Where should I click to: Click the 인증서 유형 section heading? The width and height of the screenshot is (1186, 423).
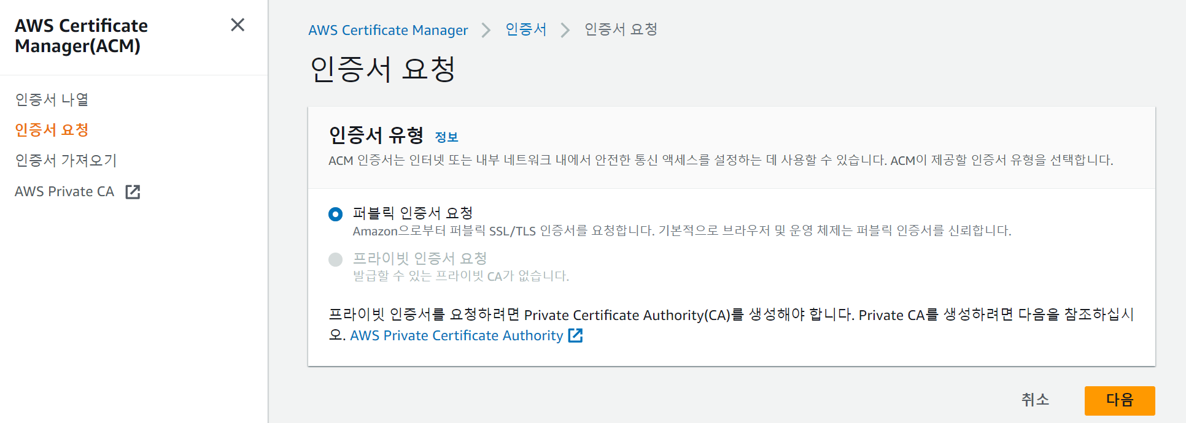click(376, 135)
